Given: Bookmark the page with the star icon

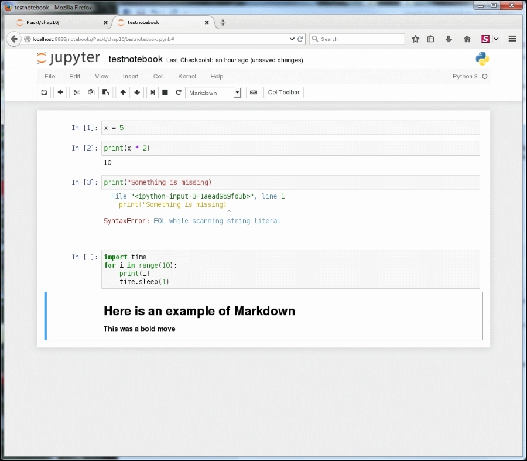Looking at the screenshot, I should tap(416, 39).
